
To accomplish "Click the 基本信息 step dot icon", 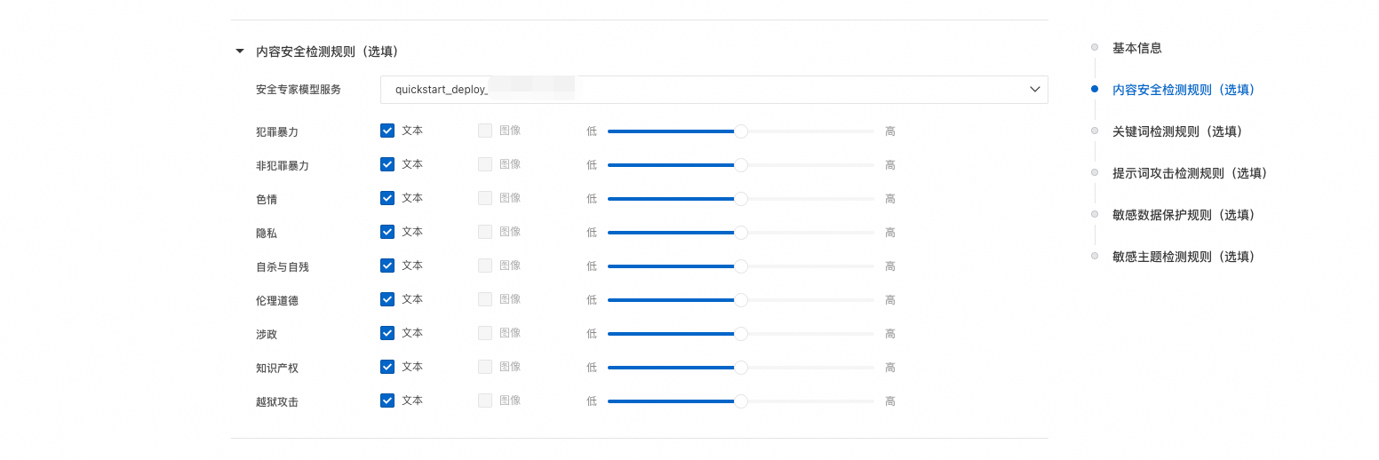I will (x=1095, y=47).
